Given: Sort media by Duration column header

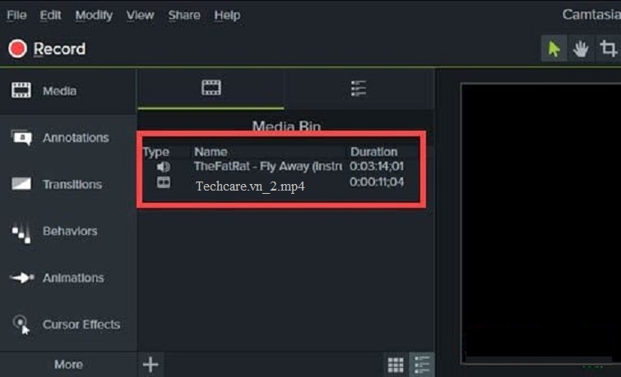Looking at the screenshot, I should click(x=373, y=152).
